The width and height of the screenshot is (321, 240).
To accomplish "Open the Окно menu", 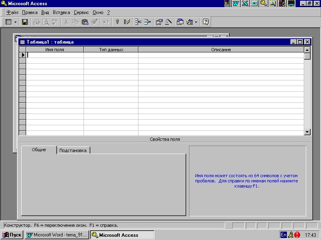I will click(x=98, y=12).
